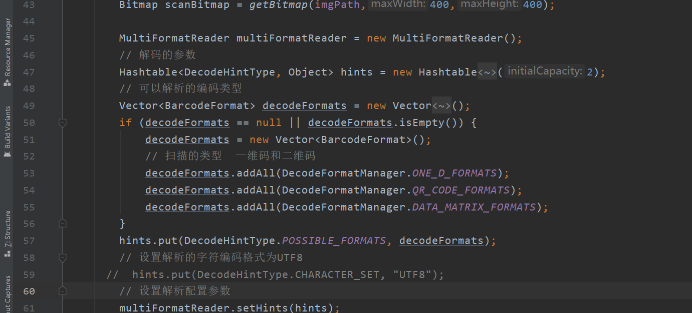Click the comment 可以解析的编码类型
Viewport: 692px width, 313px height.
[180, 88]
